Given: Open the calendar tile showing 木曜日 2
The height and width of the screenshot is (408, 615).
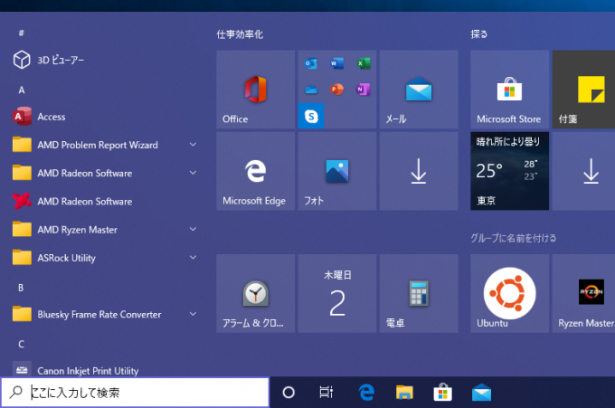Looking at the screenshot, I should (337, 293).
